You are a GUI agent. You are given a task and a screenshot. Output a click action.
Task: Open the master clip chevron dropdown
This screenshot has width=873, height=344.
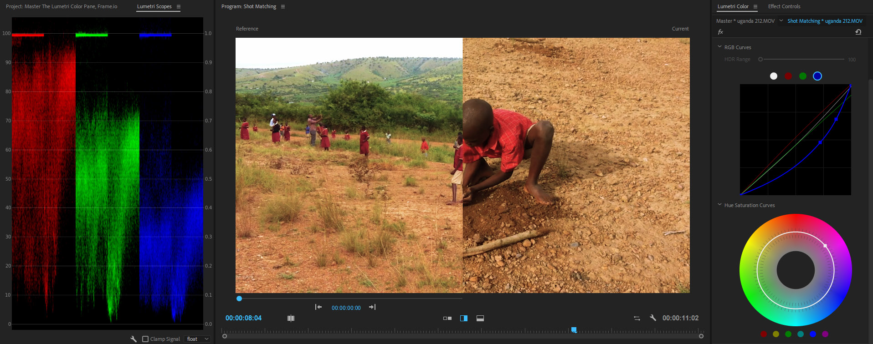(x=781, y=20)
